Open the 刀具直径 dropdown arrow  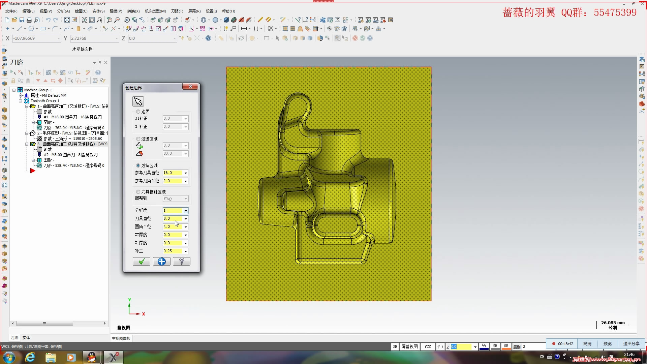(x=186, y=219)
